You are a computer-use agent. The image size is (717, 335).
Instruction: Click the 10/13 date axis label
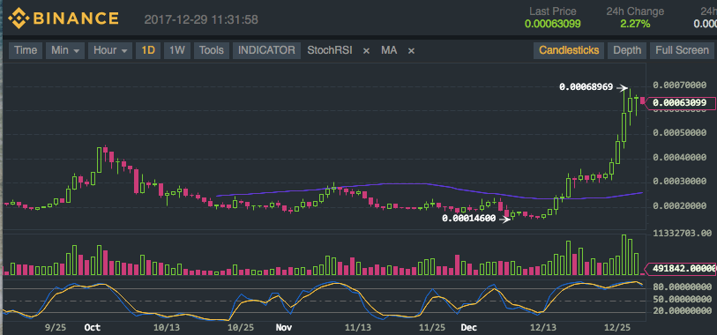167,328
